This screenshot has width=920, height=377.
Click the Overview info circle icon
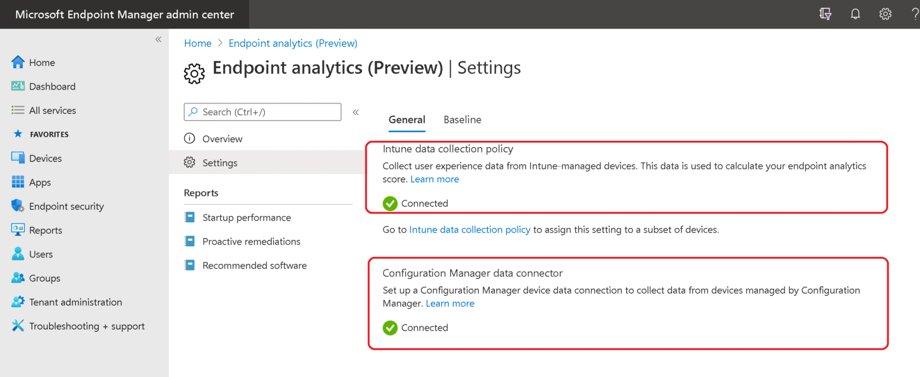(190, 138)
